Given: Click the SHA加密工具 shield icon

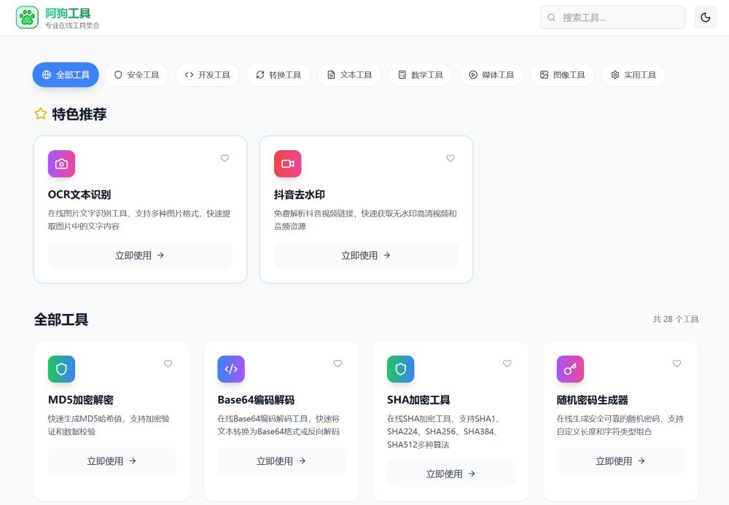Looking at the screenshot, I should [x=400, y=369].
